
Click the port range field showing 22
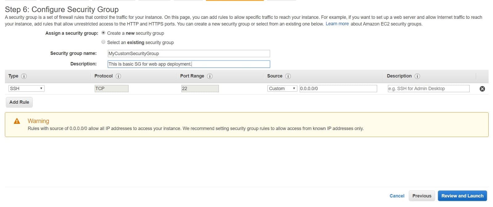coord(200,88)
